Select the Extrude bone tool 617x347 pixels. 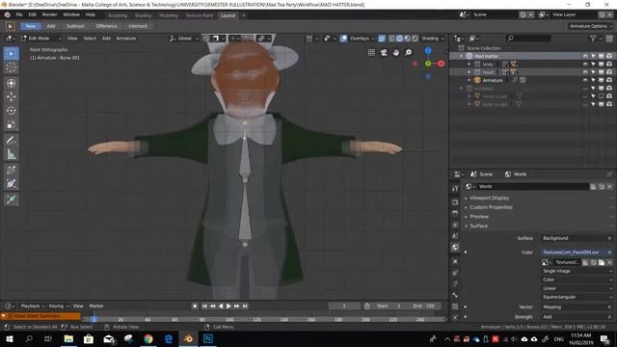(x=11, y=200)
